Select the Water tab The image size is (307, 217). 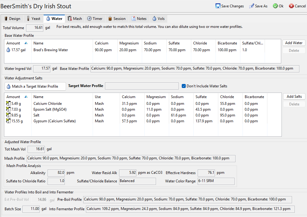tap(54, 19)
